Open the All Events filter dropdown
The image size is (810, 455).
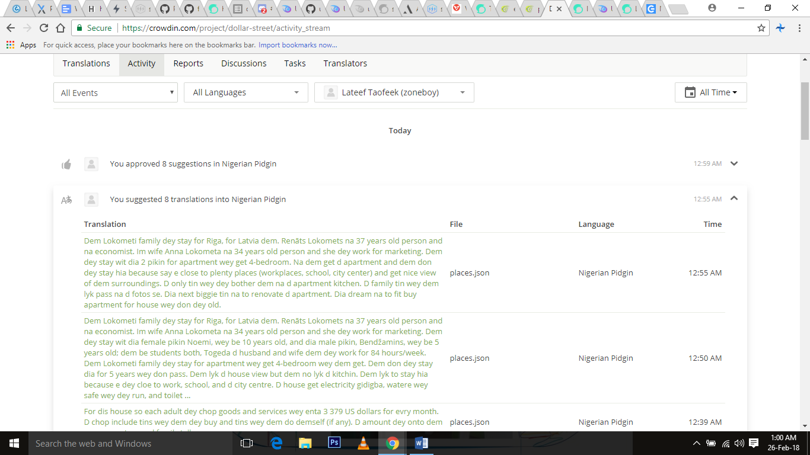click(116, 92)
